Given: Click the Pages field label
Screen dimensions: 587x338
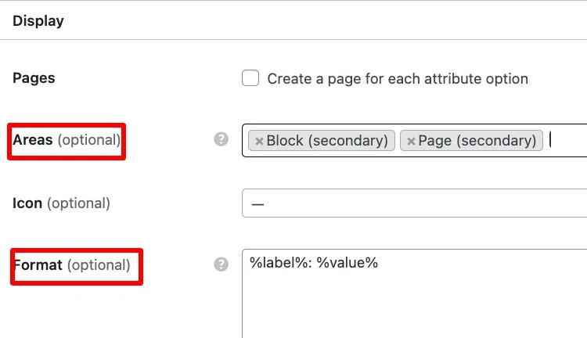Looking at the screenshot, I should [x=34, y=78].
